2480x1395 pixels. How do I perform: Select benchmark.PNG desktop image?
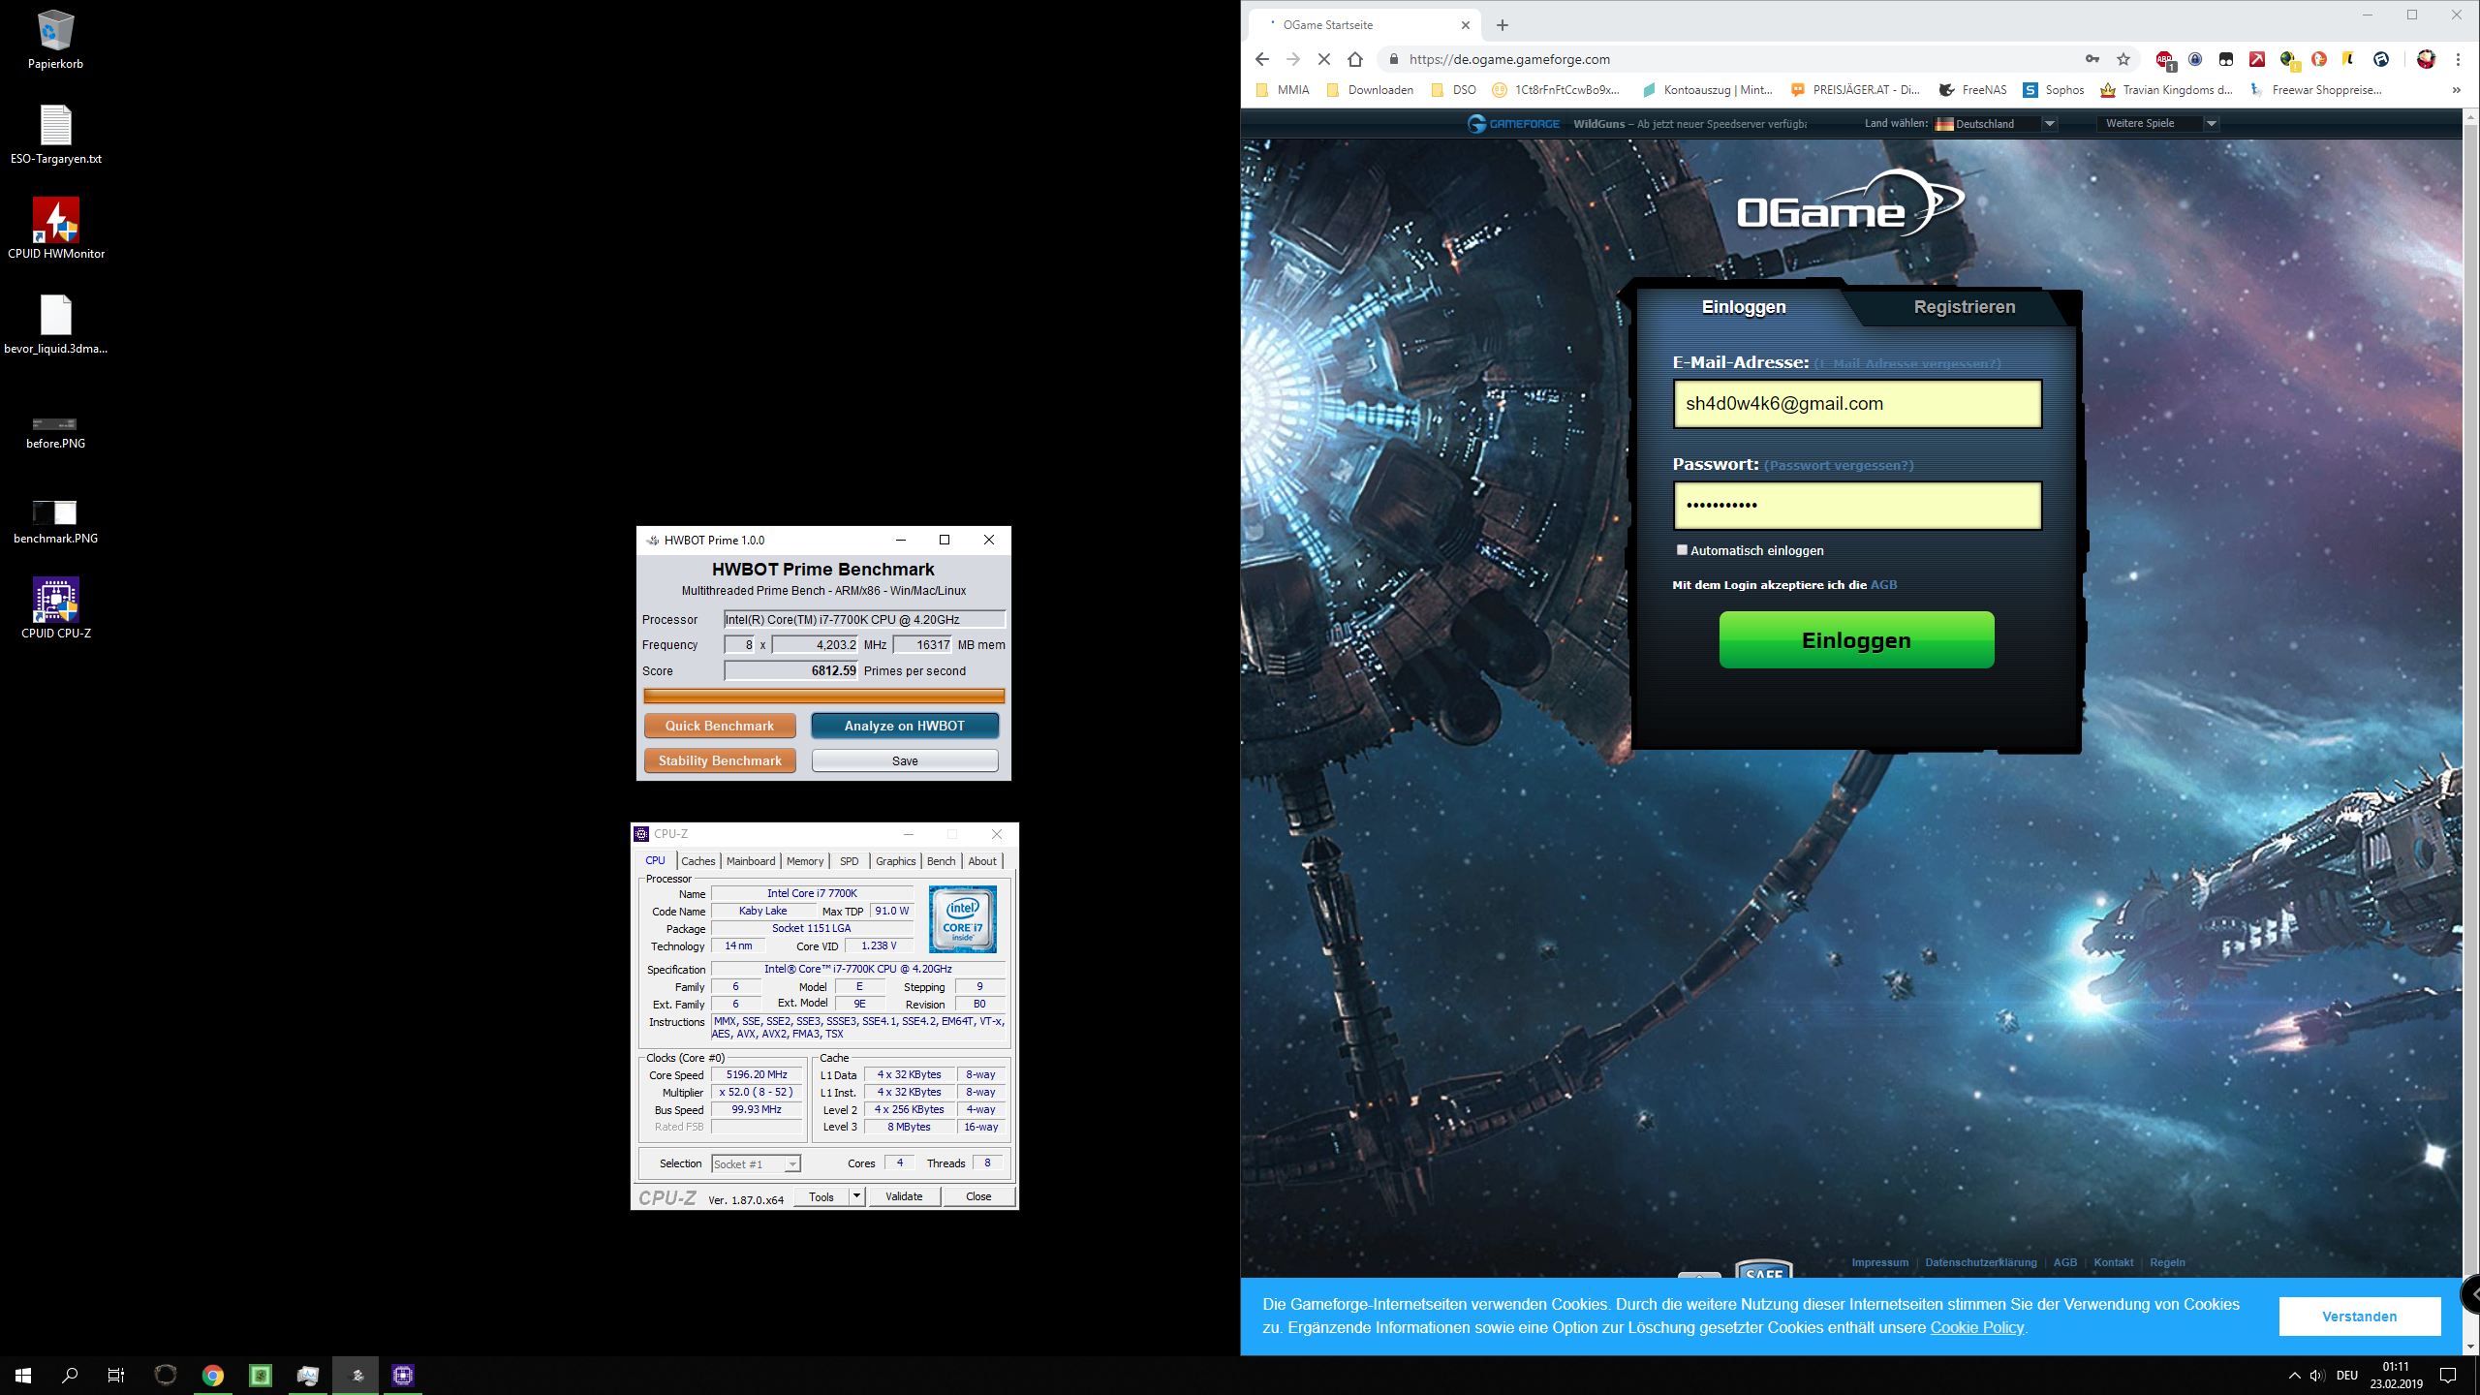55,521
